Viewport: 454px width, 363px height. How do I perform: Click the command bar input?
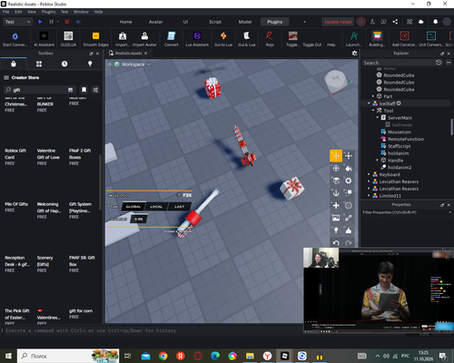pos(153,330)
